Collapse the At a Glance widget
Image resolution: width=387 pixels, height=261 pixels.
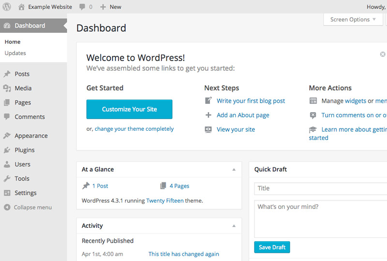coord(234,169)
